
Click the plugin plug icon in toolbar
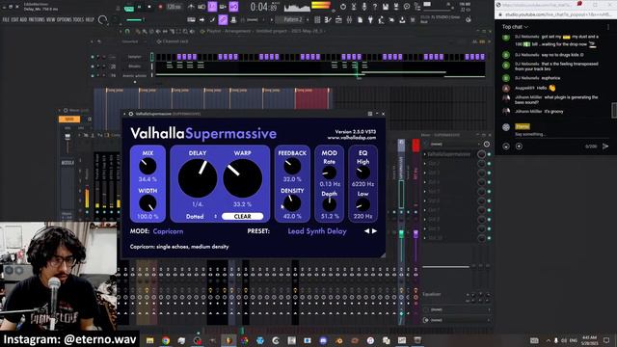coord(370,19)
